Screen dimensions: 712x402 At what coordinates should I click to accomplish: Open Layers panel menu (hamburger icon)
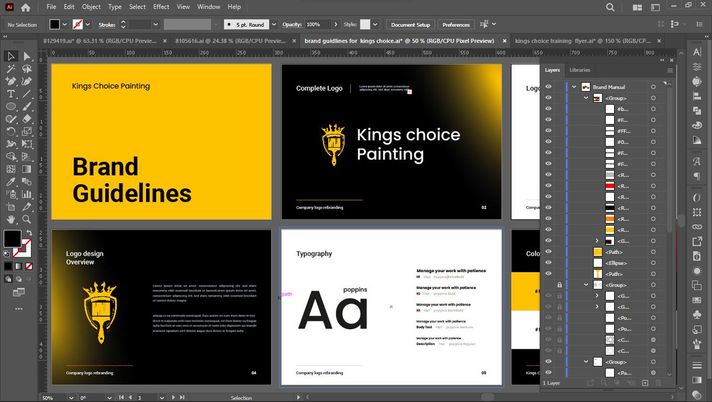tap(670, 70)
